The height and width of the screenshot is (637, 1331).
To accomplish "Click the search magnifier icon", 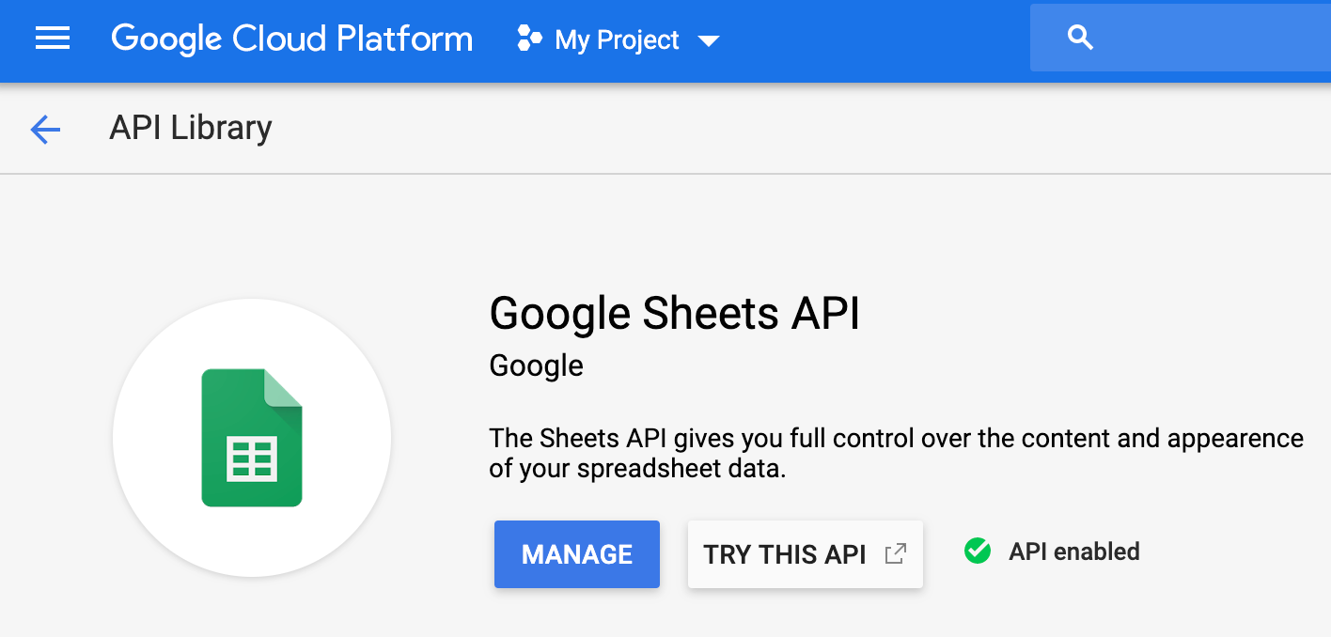I will (x=1081, y=39).
